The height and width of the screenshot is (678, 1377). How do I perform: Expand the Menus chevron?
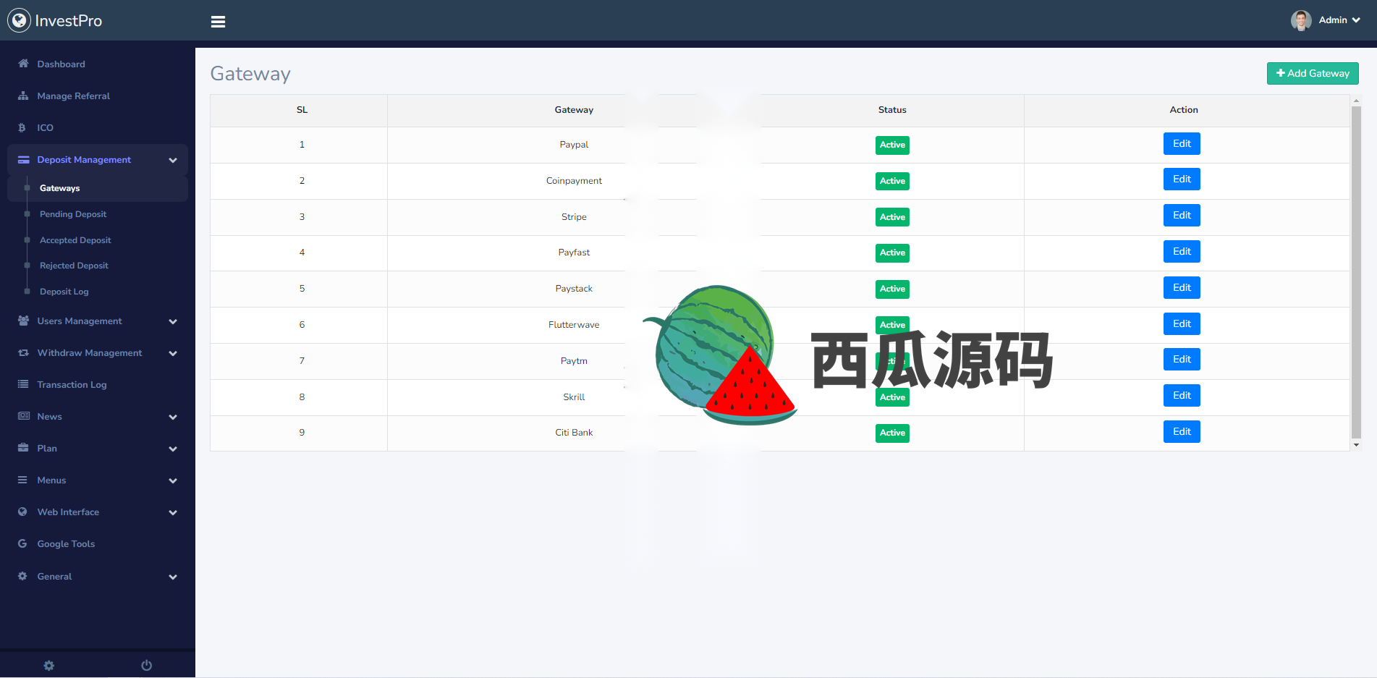pyautogui.click(x=173, y=480)
